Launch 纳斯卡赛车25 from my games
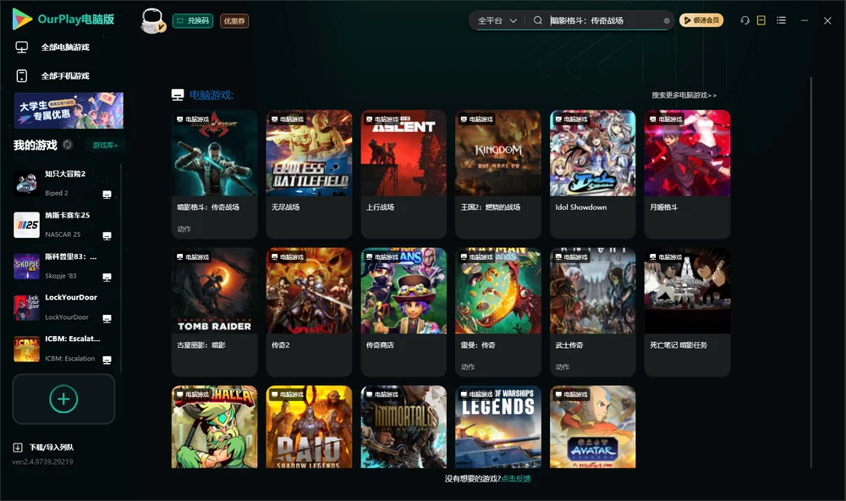 [x=63, y=224]
